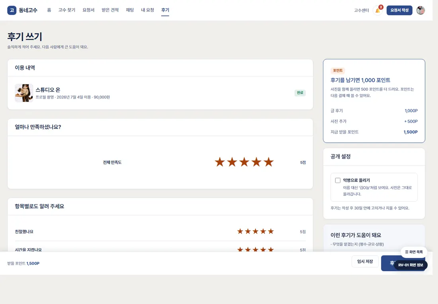The width and height of the screenshot is (438, 304).
Task: Enable the 익명으로 올리기 checkbox
Action: (338, 180)
